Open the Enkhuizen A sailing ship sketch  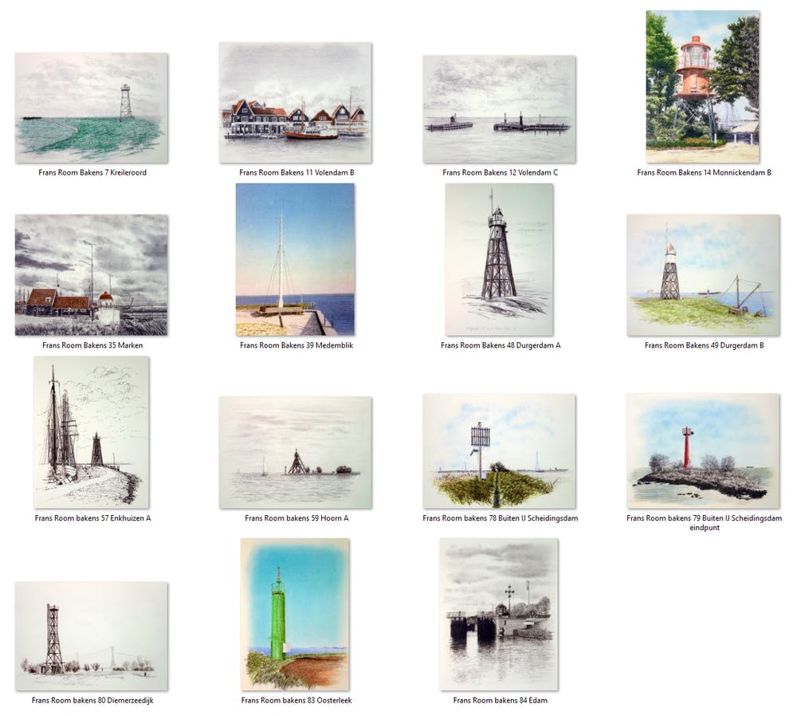pos(91,431)
